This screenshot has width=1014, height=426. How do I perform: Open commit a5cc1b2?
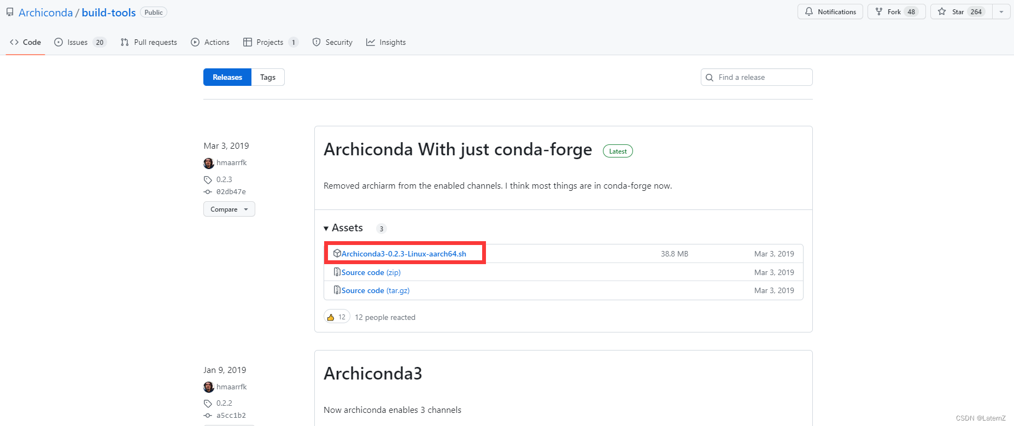(231, 416)
